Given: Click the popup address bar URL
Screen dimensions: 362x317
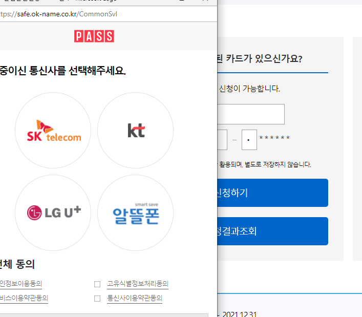Looking at the screenshot, I should pyautogui.click(x=59, y=14).
